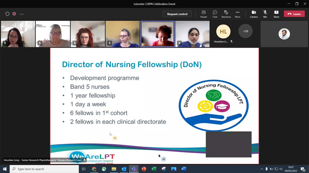309x173 pixels.
Task: Open Task View from taskbar
Action: [x=84, y=169]
